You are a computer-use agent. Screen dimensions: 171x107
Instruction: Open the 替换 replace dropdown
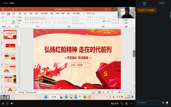click(126, 20)
